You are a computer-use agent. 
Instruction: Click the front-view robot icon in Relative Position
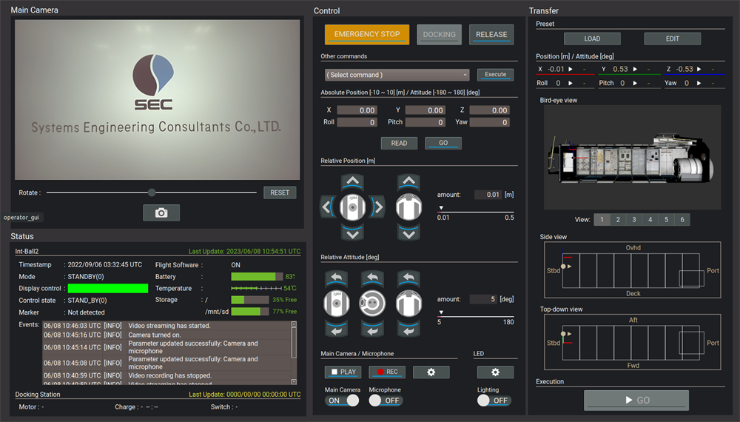pyautogui.click(x=352, y=207)
